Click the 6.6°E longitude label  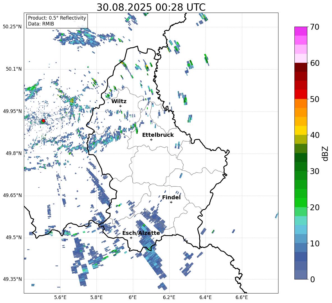click(x=242, y=297)
